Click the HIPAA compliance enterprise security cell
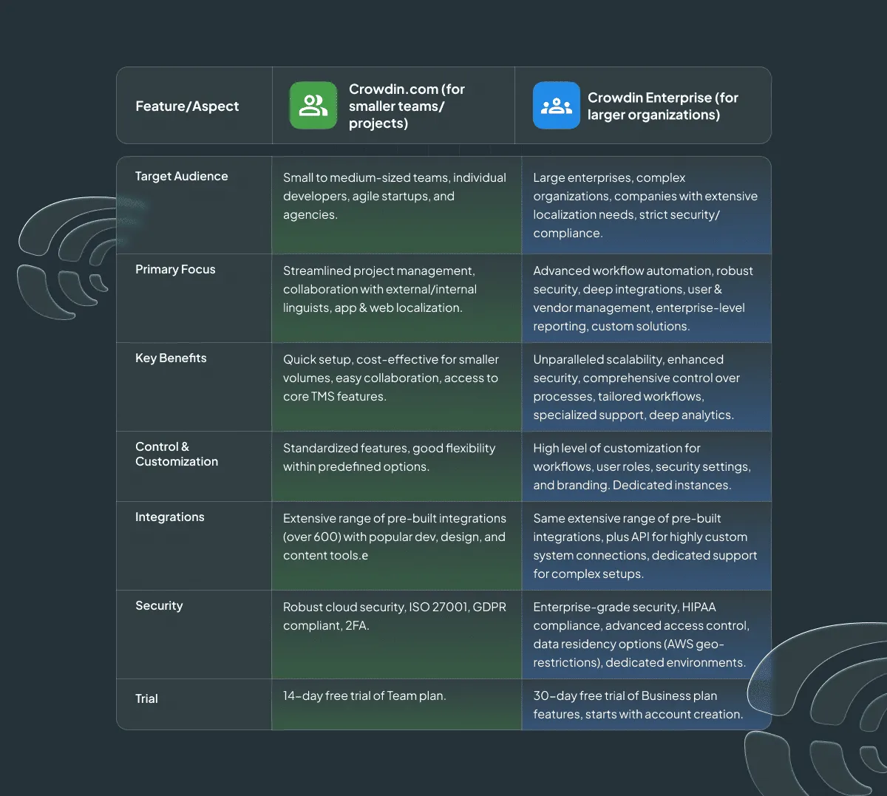 click(x=641, y=635)
